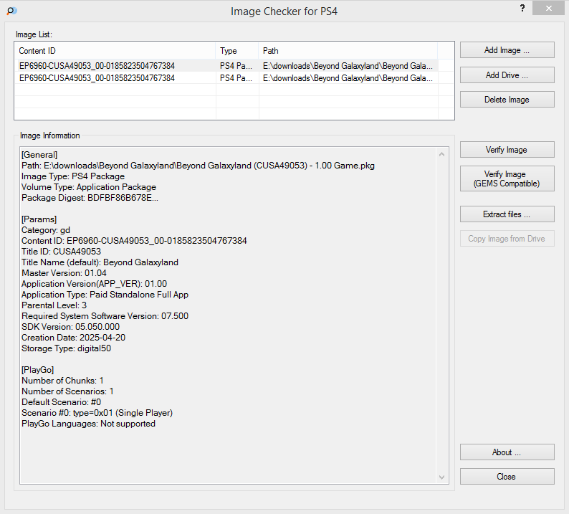Sort by the Type column header
This screenshot has height=514, width=569.
(x=237, y=51)
